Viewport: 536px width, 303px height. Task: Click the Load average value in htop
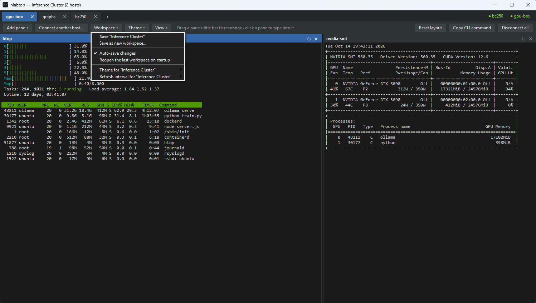tap(141, 89)
